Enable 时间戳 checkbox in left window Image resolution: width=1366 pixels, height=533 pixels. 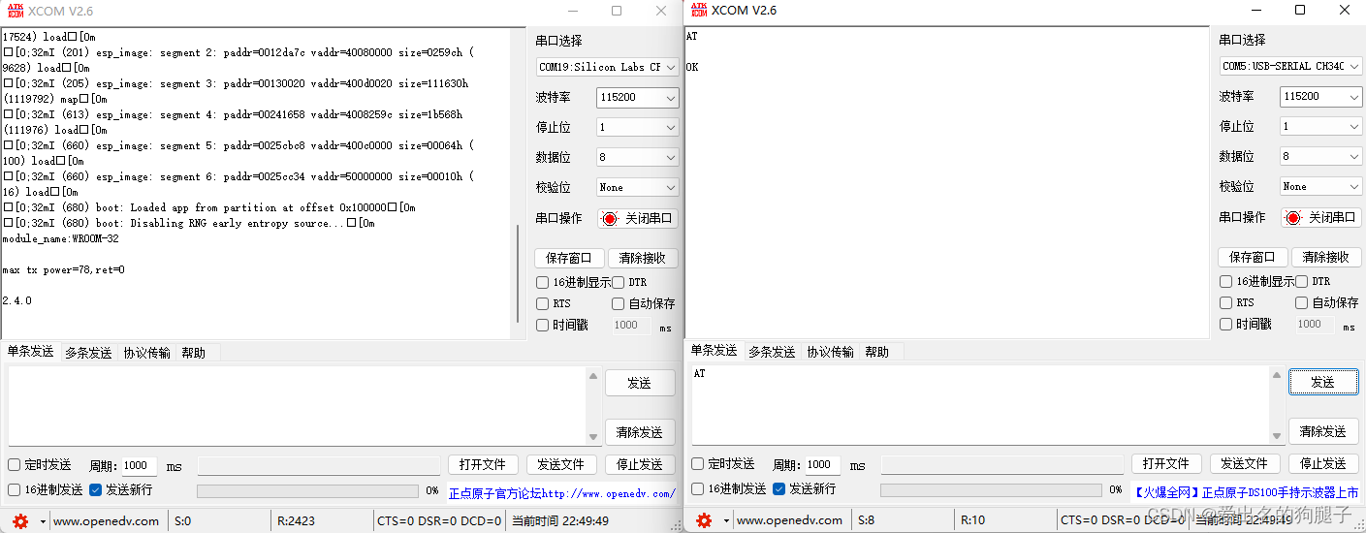[543, 325]
